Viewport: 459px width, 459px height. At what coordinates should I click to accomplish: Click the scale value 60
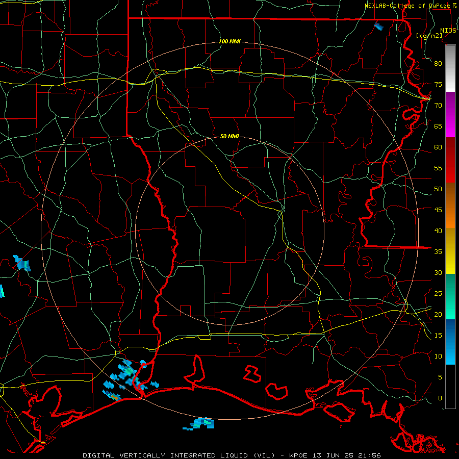[x=438, y=147]
